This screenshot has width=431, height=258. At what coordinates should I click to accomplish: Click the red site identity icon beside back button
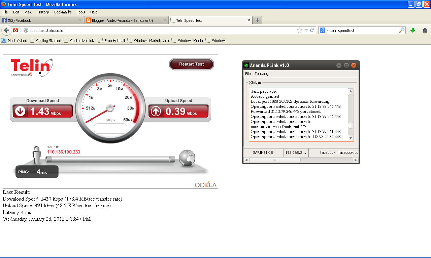tap(15, 30)
